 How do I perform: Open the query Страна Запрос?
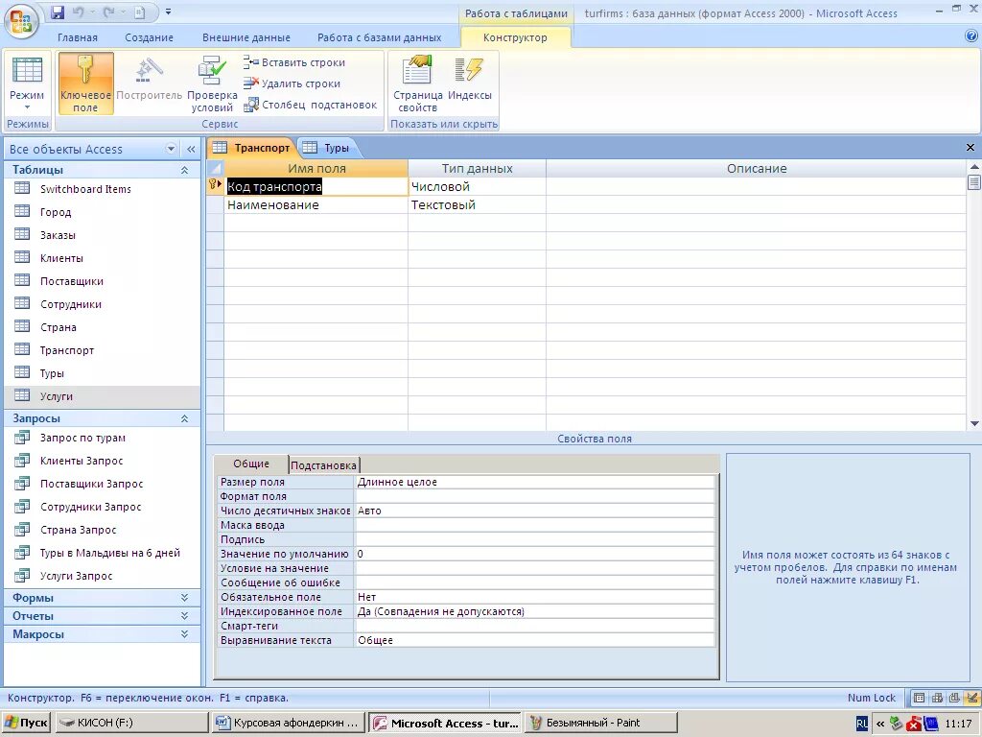coord(79,530)
